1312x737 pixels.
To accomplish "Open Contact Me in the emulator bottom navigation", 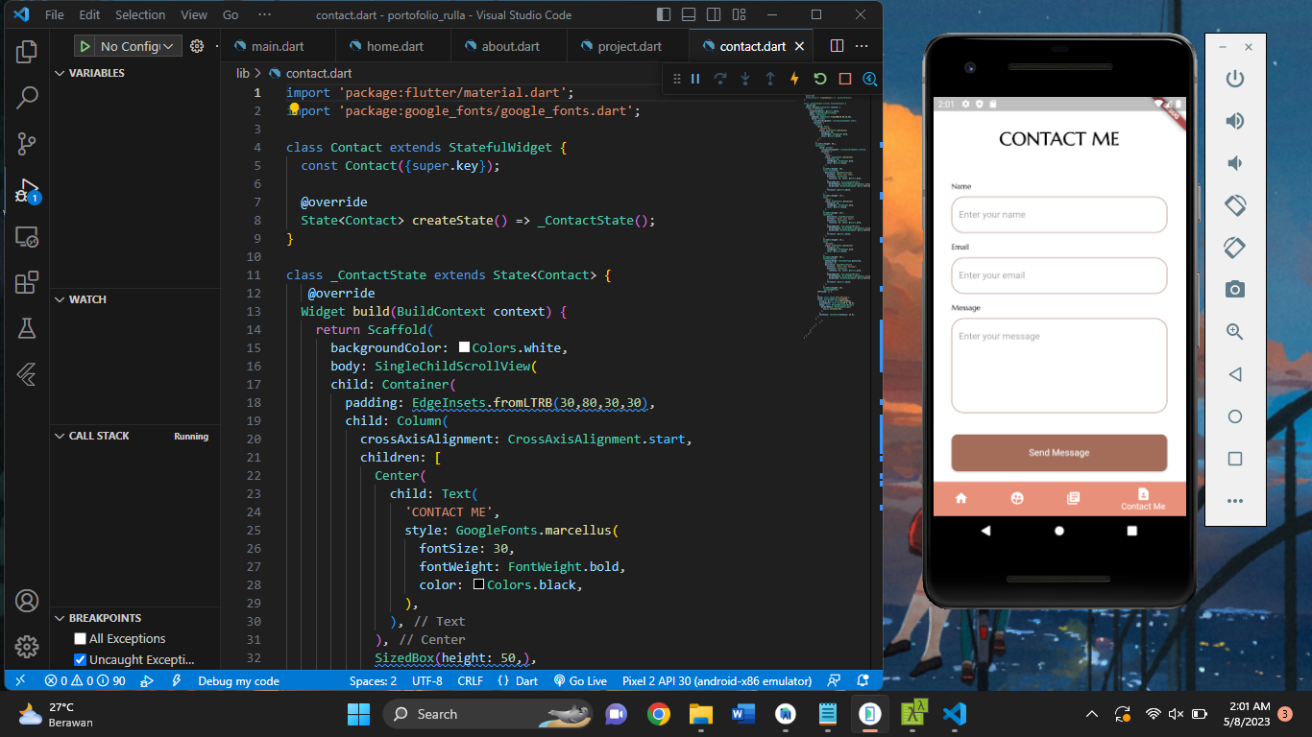I will click(x=1142, y=498).
